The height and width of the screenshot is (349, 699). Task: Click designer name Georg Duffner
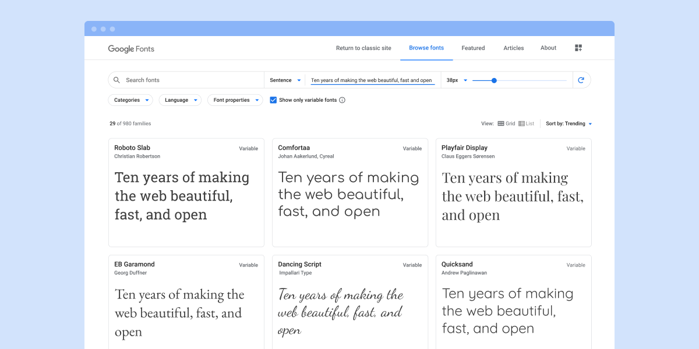pos(130,273)
